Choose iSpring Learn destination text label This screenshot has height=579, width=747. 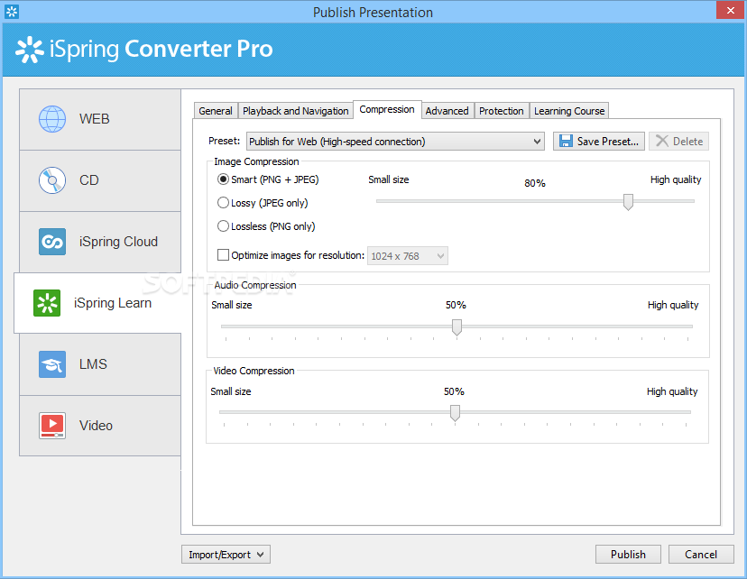point(113,303)
